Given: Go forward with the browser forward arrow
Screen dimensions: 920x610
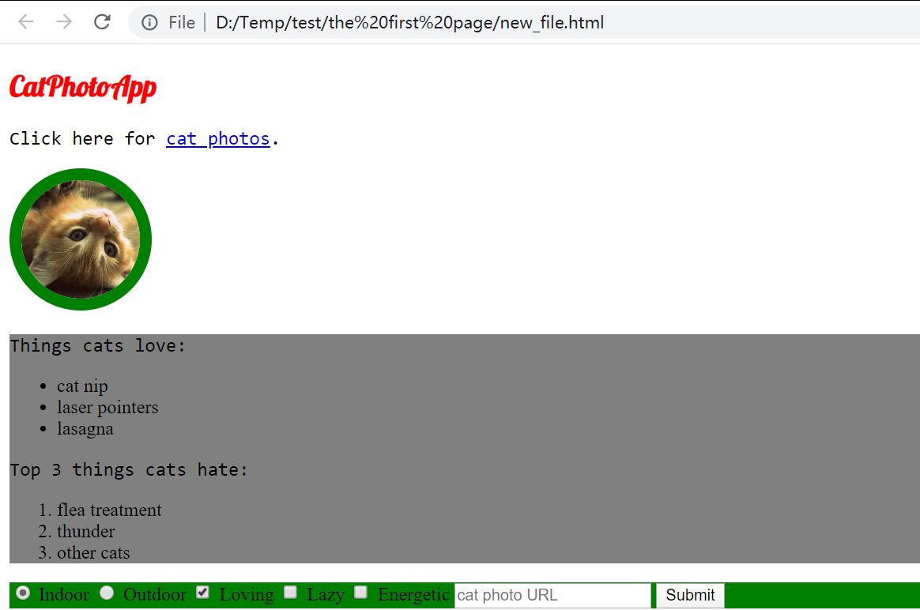Looking at the screenshot, I should (x=63, y=22).
